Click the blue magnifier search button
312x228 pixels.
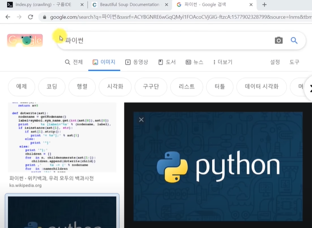tap(294, 40)
